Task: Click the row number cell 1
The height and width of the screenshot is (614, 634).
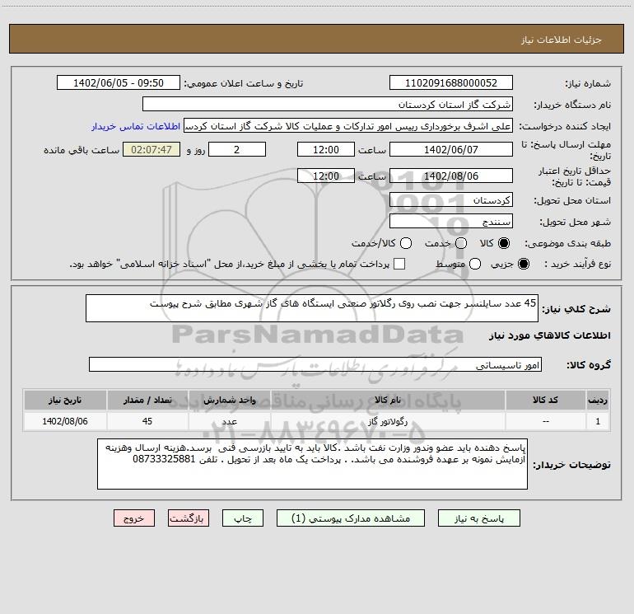Action: tap(598, 421)
